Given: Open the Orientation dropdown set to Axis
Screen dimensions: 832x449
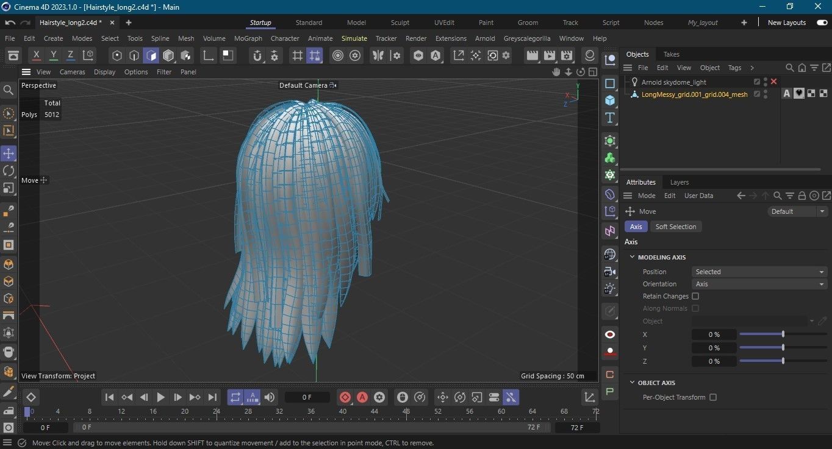Looking at the screenshot, I should 759,284.
